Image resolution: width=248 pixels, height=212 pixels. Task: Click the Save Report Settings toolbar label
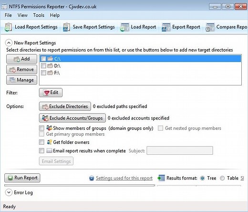[x=94, y=27]
